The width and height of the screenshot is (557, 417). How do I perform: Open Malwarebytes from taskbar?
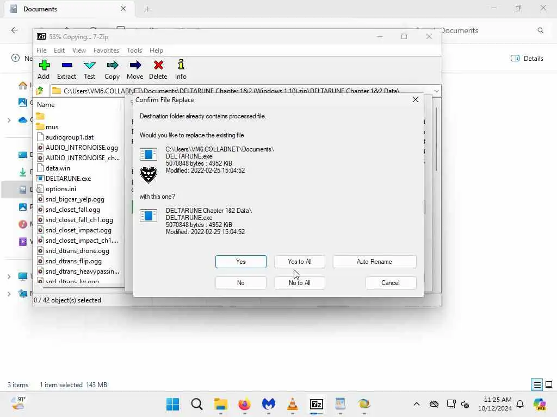tap(269, 404)
